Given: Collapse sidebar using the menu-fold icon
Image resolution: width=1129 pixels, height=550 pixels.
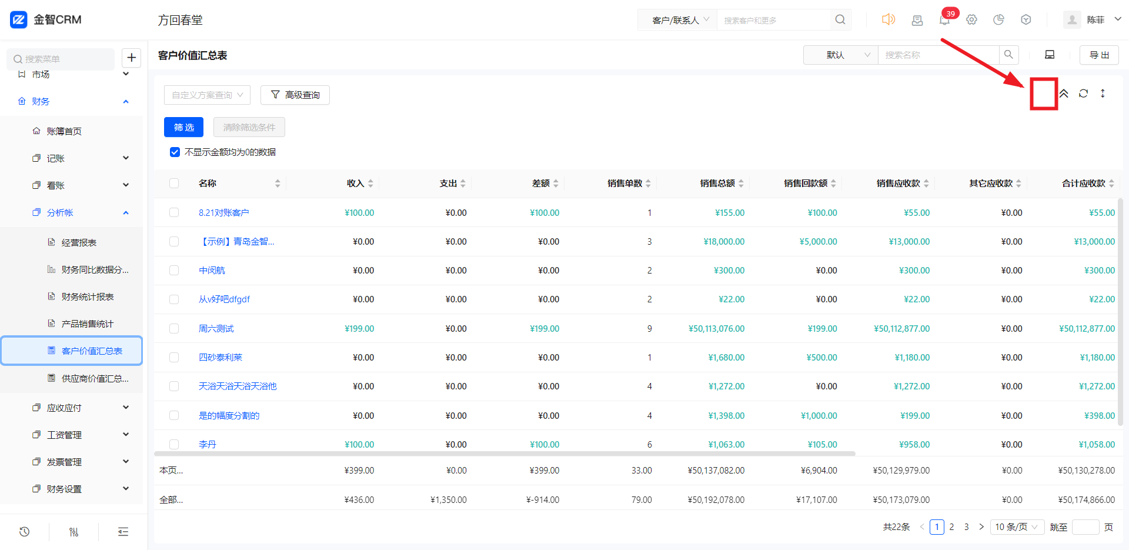Looking at the screenshot, I should pyautogui.click(x=123, y=532).
